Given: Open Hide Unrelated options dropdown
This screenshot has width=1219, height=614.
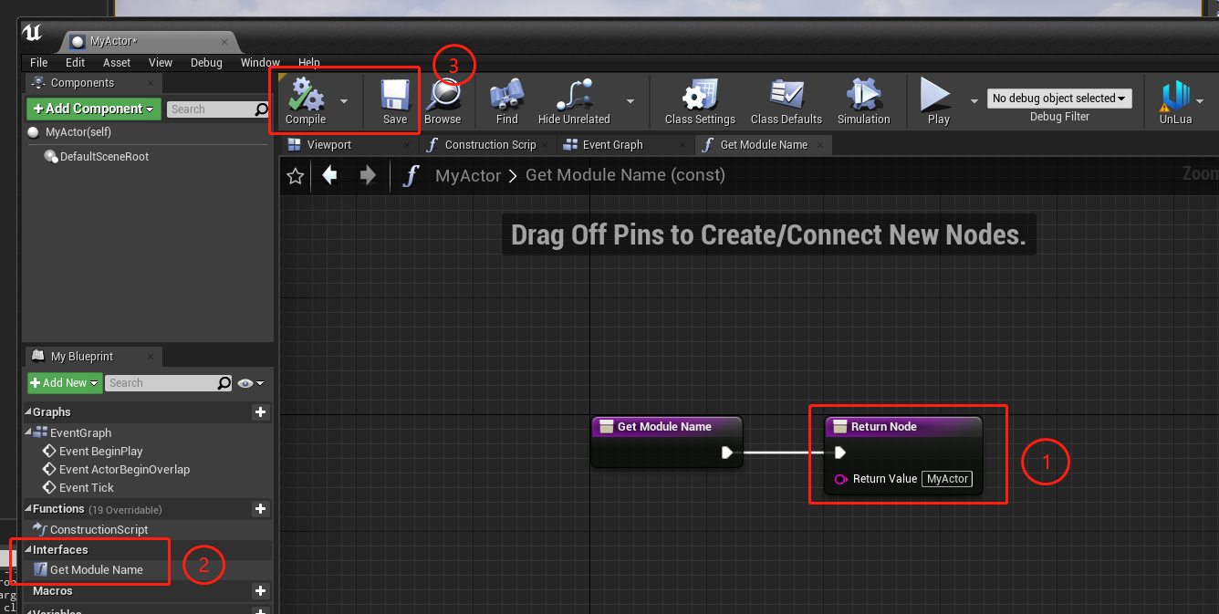Looking at the screenshot, I should (x=630, y=100).
